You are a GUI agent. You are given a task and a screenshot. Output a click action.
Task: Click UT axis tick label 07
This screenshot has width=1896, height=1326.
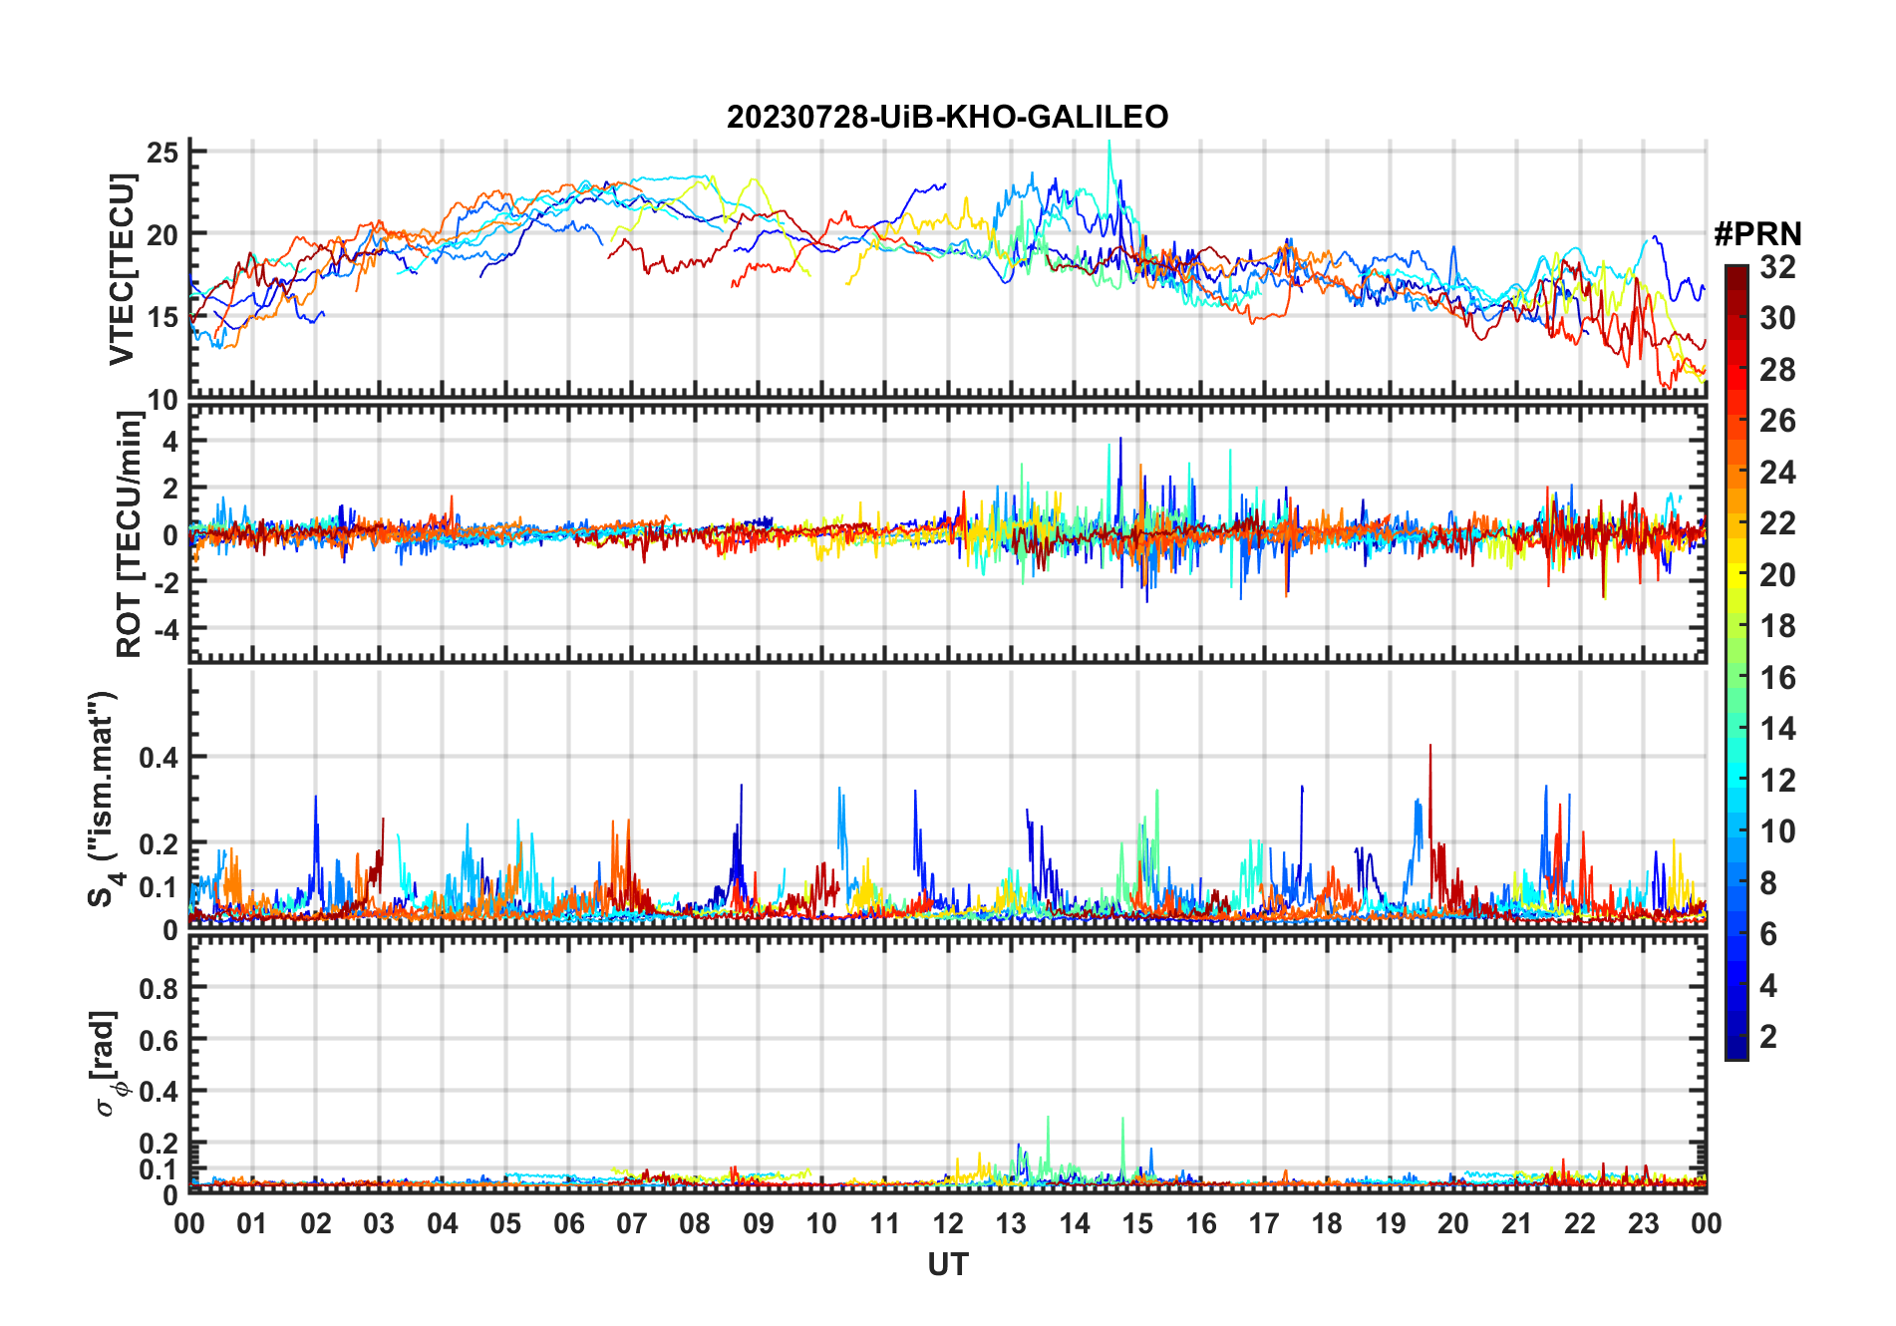point(632,1224)
